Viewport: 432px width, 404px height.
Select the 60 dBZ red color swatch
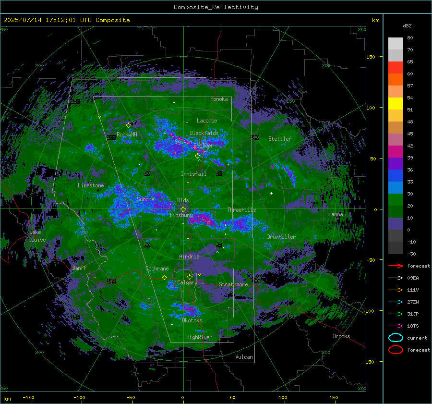[x=396, y=68]
